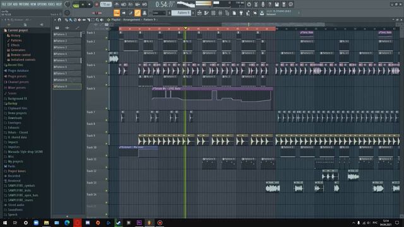
Task: Click the red record button
Action: tap(97, 4)
